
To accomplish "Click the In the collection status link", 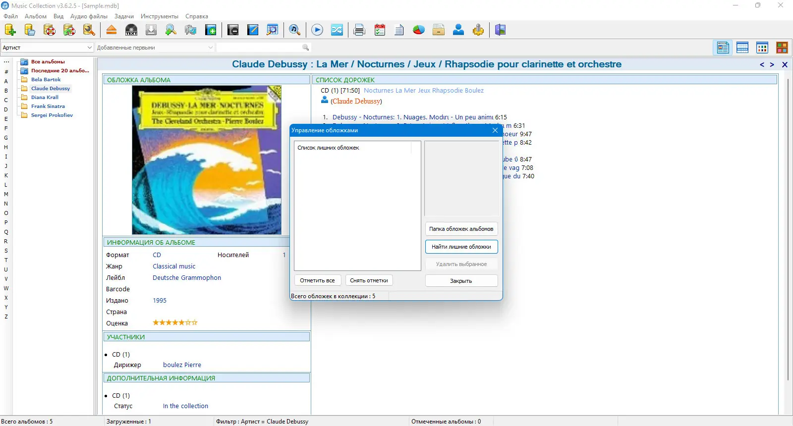I will tap(185, 406).
